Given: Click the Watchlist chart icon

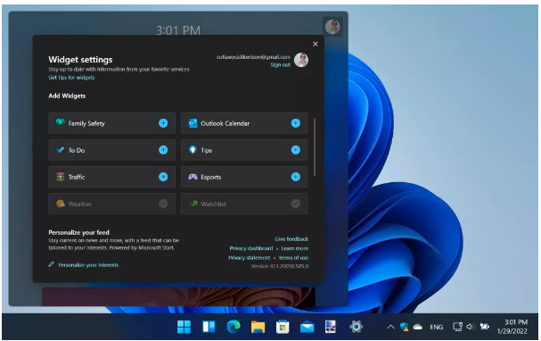Looking at the screenshot, I should [193, 204].
